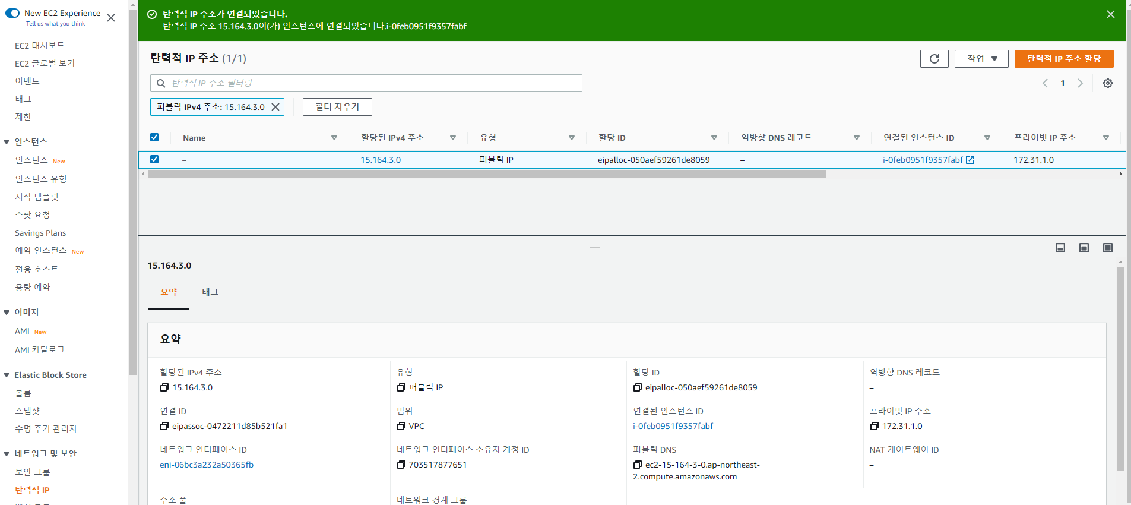Image resolution: width=1131 pixels, height=505 pixels.
Task: Click the search magnifier icon in filter box
Action: 161,83
